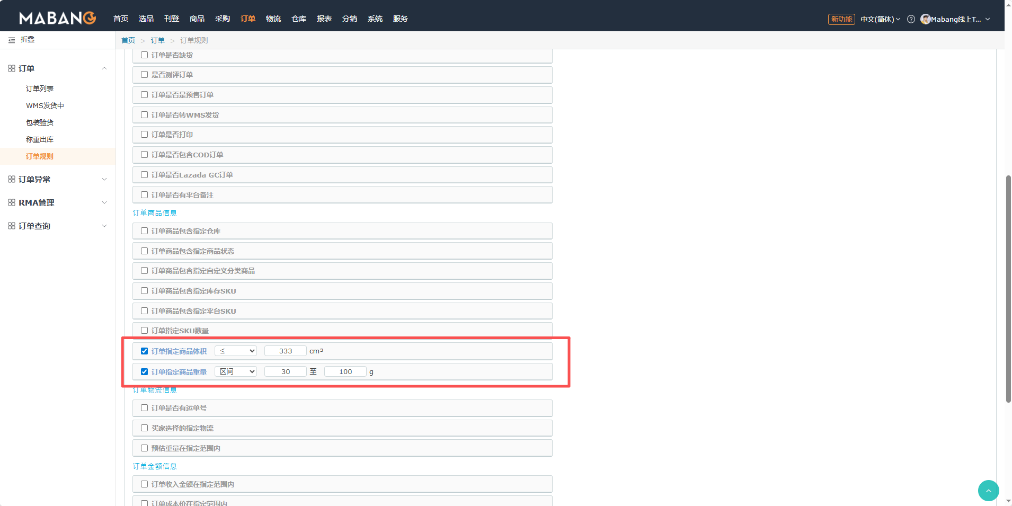Open the 订单 top menu
Viewport: 1012px width, 506px height.
248,19
